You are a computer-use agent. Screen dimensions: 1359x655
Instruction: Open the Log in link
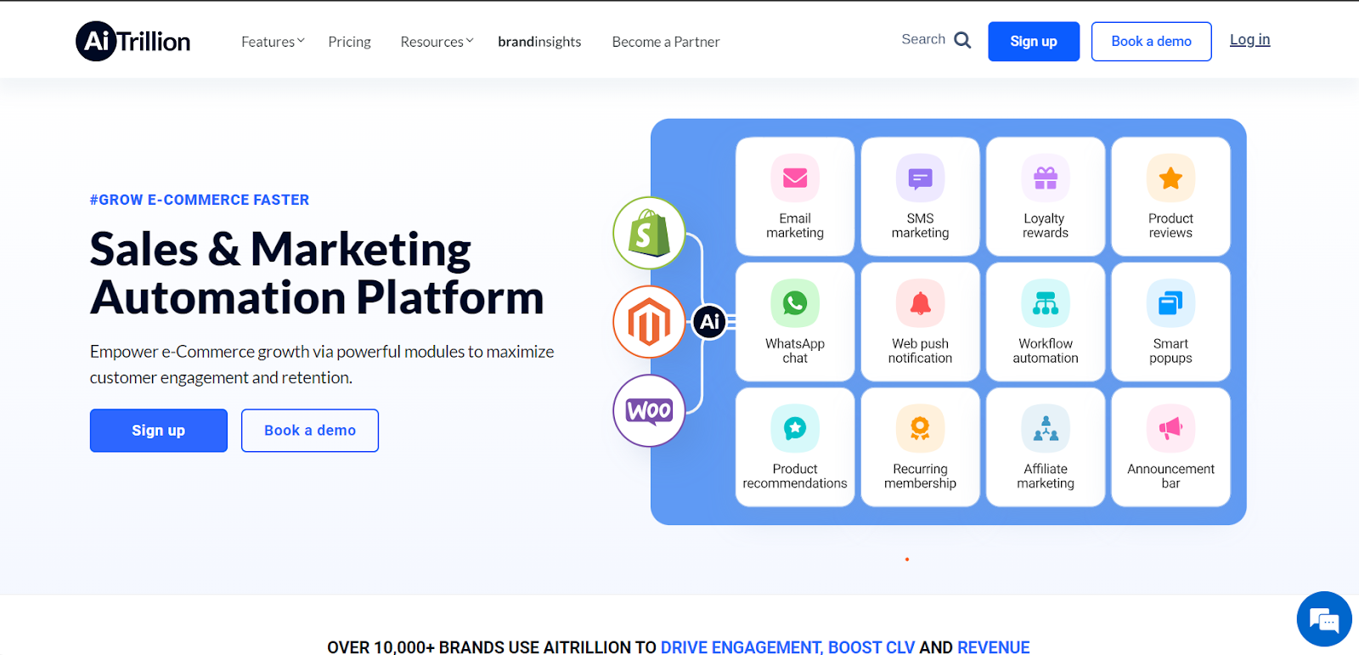(1249, 39)
